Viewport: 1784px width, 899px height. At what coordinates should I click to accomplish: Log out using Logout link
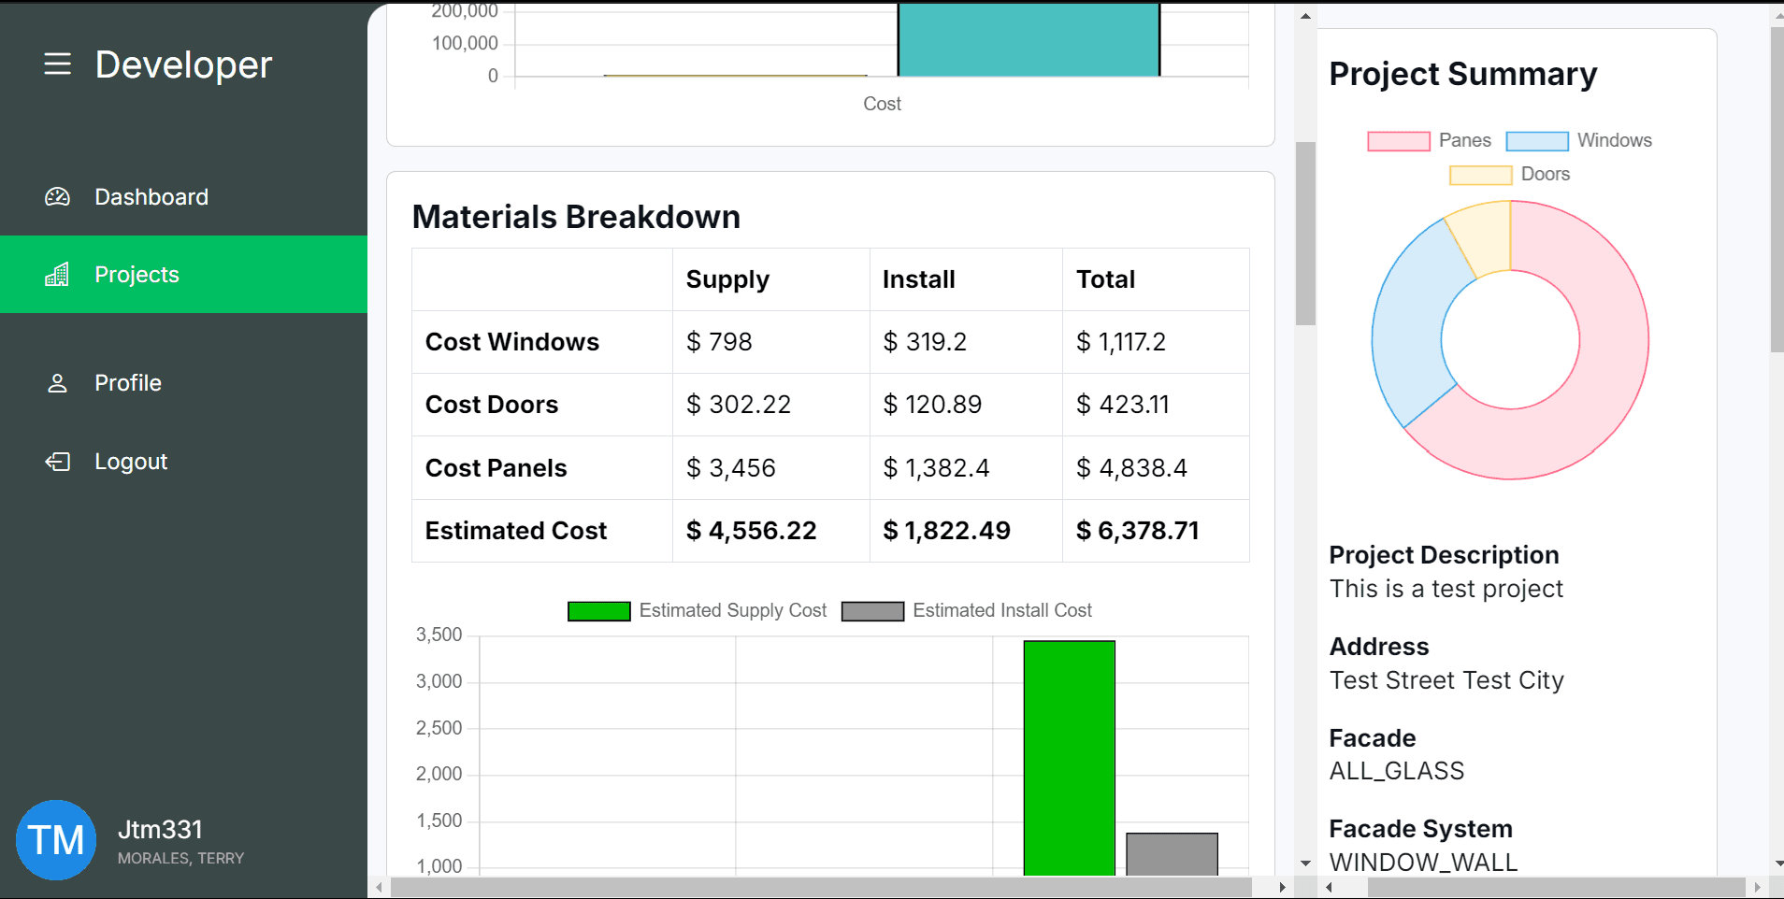[x=131, y=462]
